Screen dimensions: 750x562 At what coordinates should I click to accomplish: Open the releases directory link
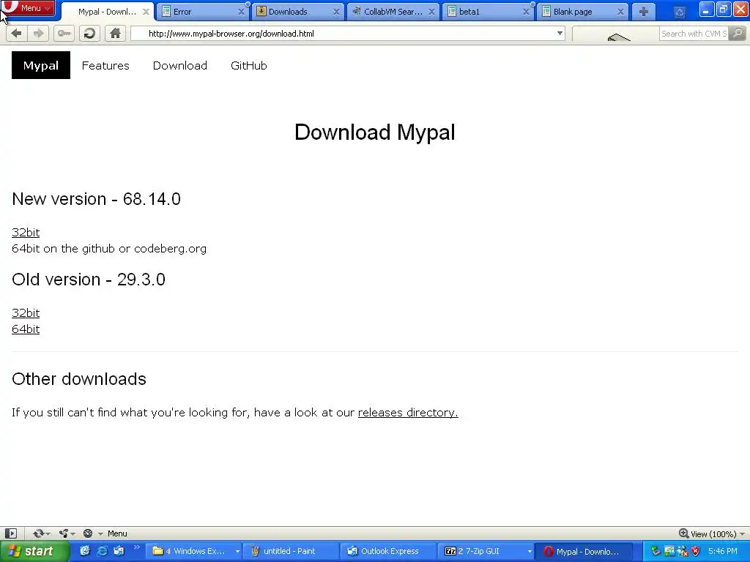pos(408,412)
